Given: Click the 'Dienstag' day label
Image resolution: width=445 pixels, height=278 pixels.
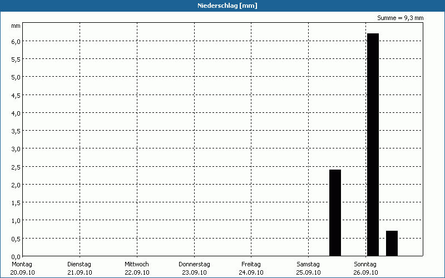Looking at the screenshot, I should pos(79,265).
